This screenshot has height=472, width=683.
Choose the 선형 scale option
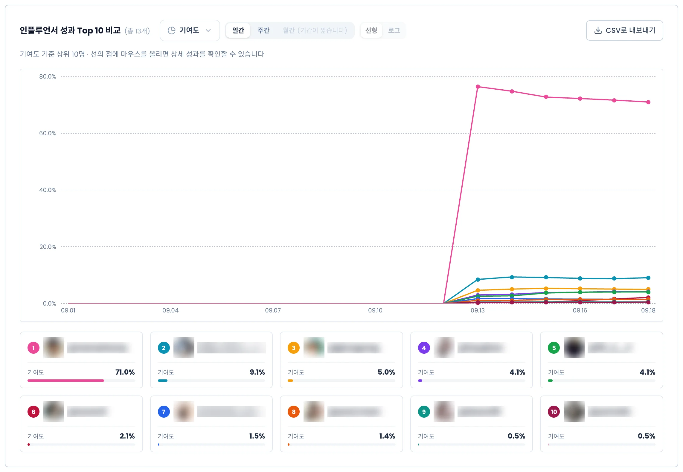(x=371, y=30)
